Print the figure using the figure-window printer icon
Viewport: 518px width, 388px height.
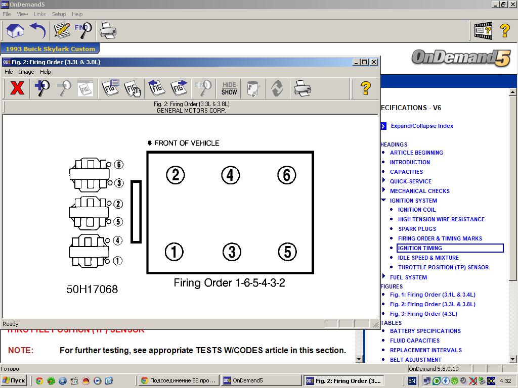coord(302,88)
